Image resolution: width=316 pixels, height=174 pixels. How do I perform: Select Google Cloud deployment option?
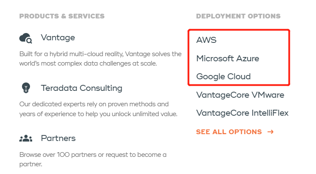(223, 77)
